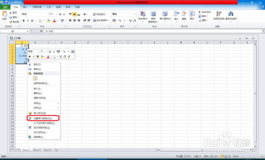Viewport: 265px width, 160px height.
Task: Click the zoom slider handle in status bar
Action: click(x=252, y=157)
